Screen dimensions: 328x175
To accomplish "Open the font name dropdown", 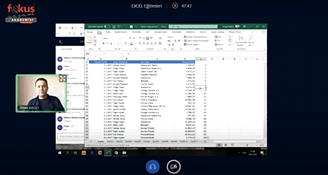I will point(115,38).
